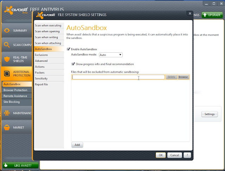Click the Settings button in the main window
This screenshot has width=225, height=171.
click(x=210, y=114)
